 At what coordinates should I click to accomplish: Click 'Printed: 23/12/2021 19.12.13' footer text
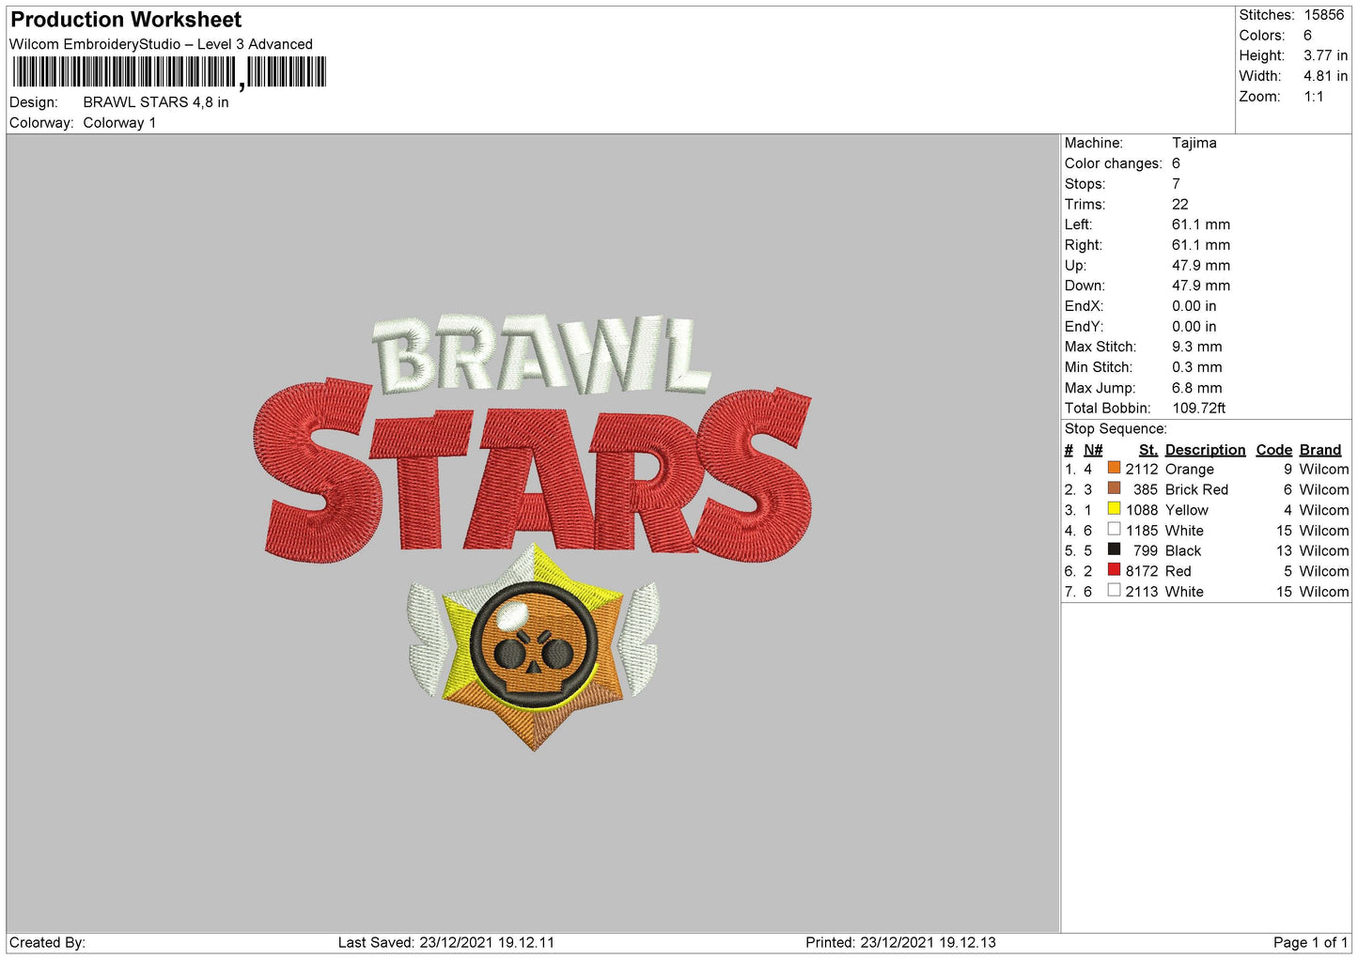(900, 942)
